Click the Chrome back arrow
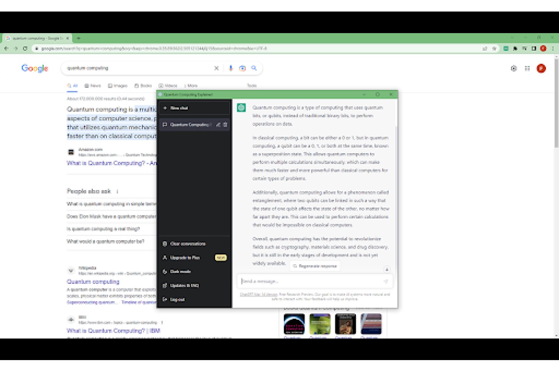The image size is (559, 372). 6,48
